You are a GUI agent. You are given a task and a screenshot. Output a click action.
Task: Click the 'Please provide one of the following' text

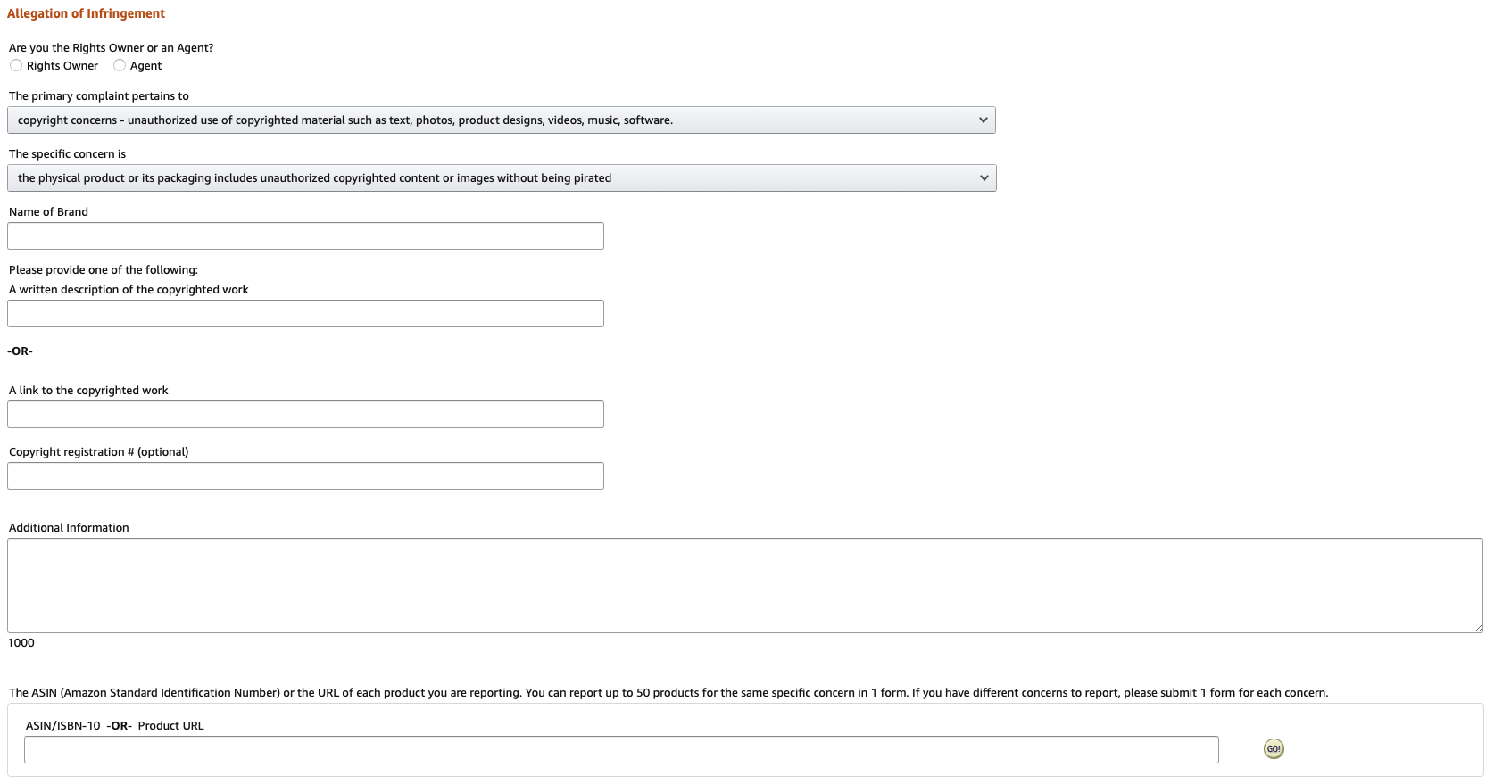(x=104, y=270)
